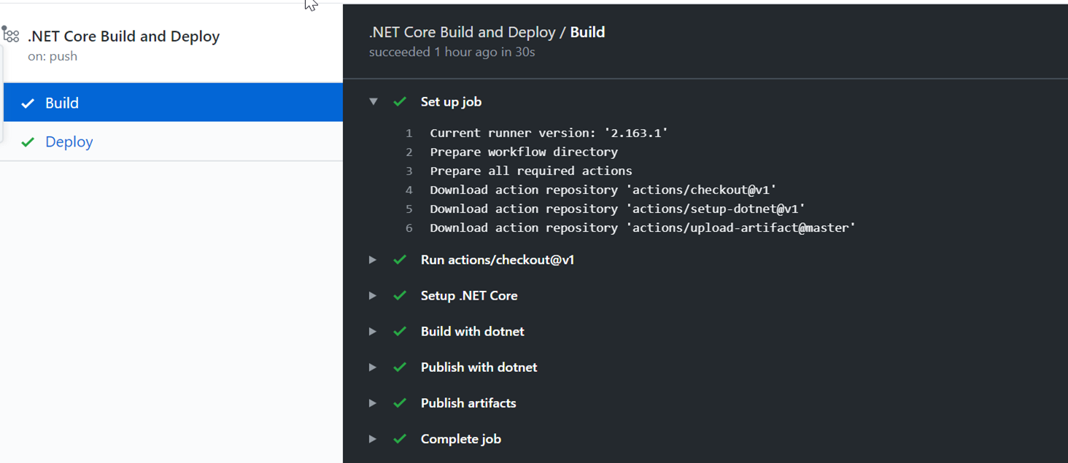The height and width of the screenshot is (463, 1068).
Task: Click the success check of Run actions/checkout@v1
Action: (x=400, y=260)
